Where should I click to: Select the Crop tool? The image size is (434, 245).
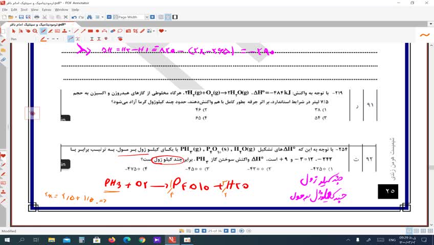pos(135,31)
